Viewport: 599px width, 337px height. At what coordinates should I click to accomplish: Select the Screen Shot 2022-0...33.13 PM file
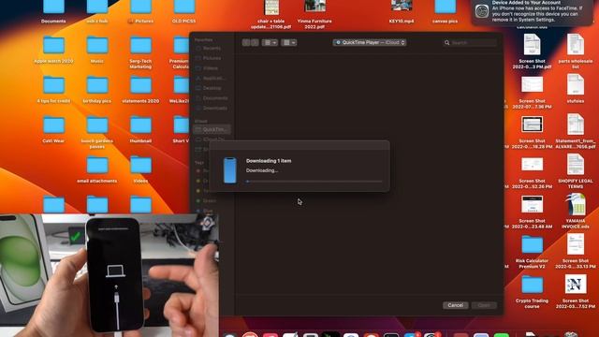pyautogui.click(x=576, y=251)
